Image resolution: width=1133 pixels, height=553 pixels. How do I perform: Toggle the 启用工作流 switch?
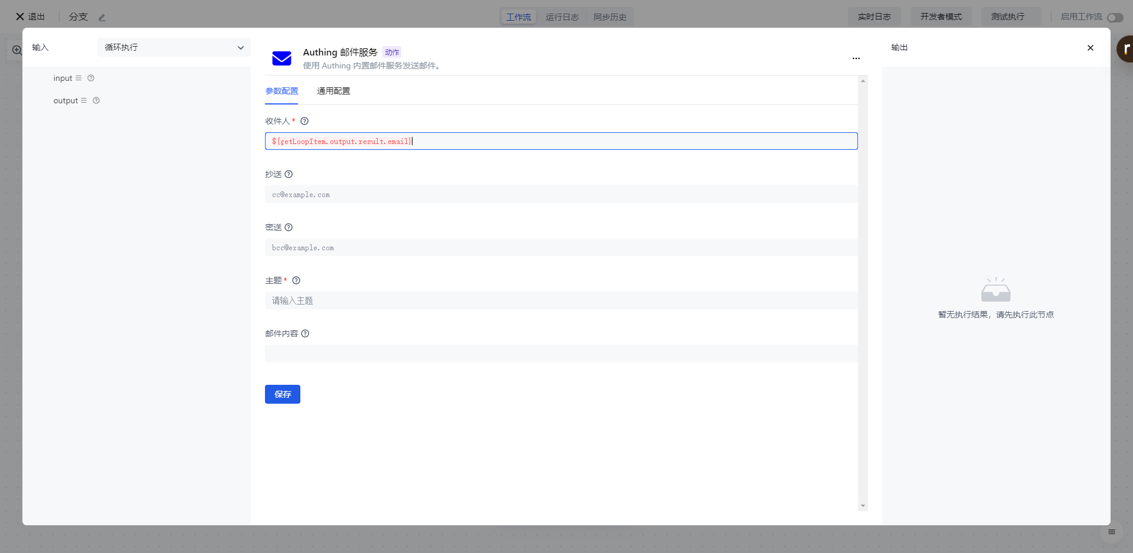pyautogui.click(x=1115, y=17)
